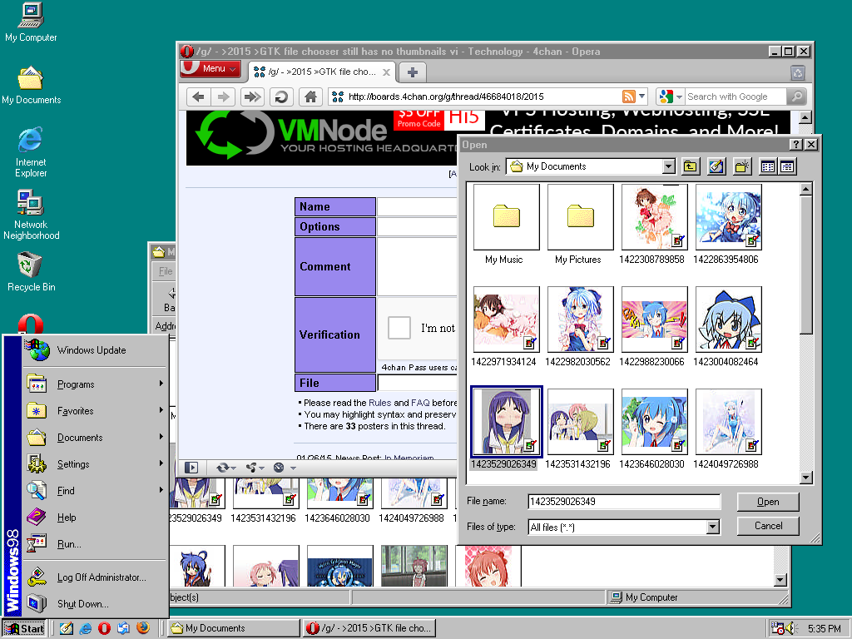This screenshot has height=639, width=852.
Task: Click the closed tabs trash icon in Opera
Action: (x=798, y=72)
